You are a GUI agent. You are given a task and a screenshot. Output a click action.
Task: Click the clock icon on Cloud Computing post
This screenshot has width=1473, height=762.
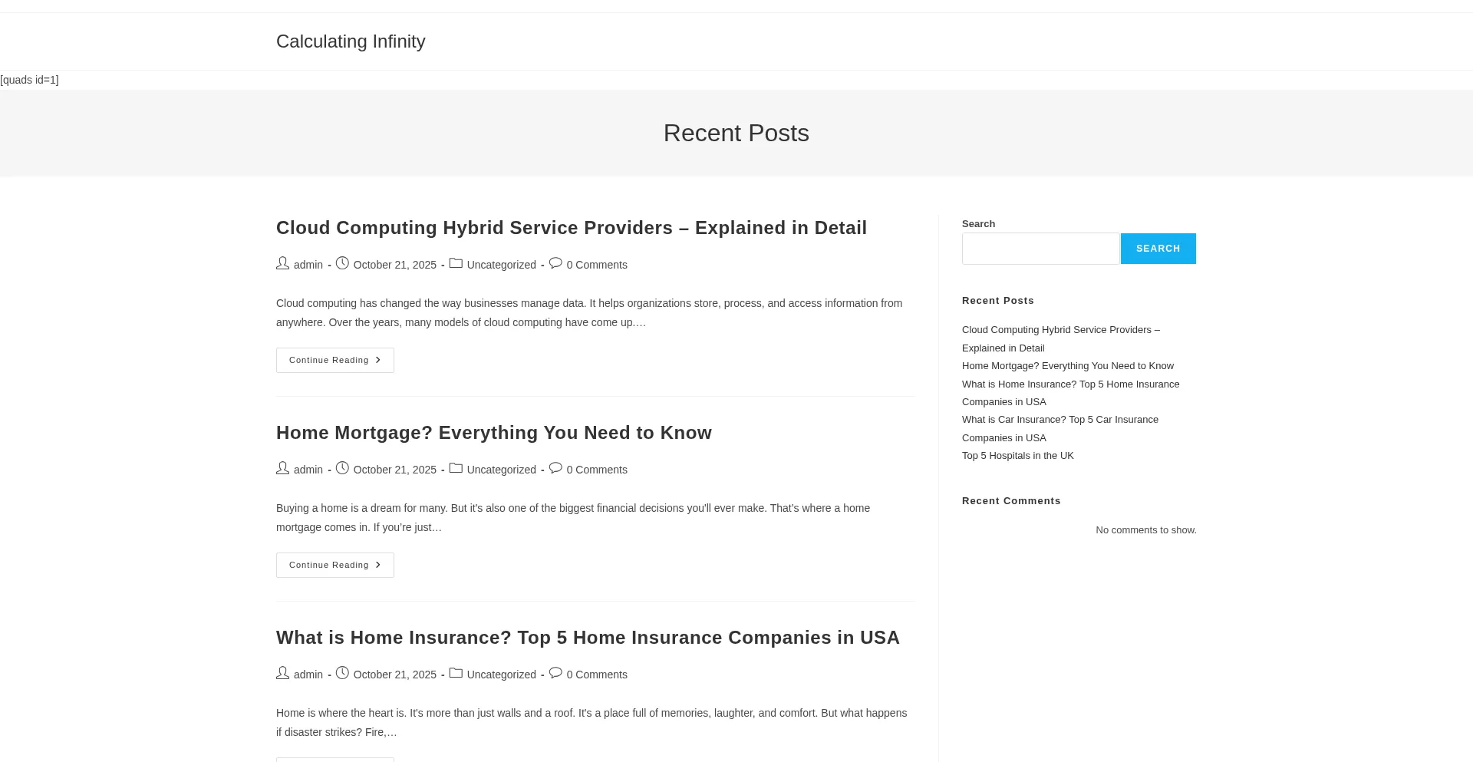pos(342,263)
